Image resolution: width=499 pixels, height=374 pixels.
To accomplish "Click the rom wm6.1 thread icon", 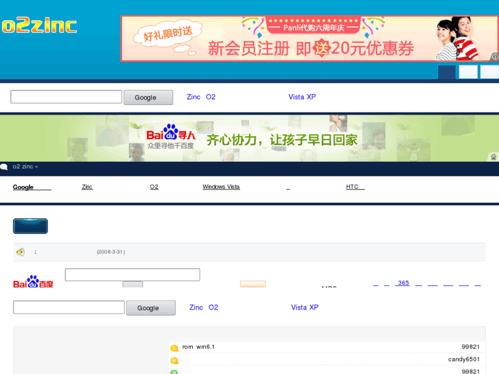I will (174, 348).
